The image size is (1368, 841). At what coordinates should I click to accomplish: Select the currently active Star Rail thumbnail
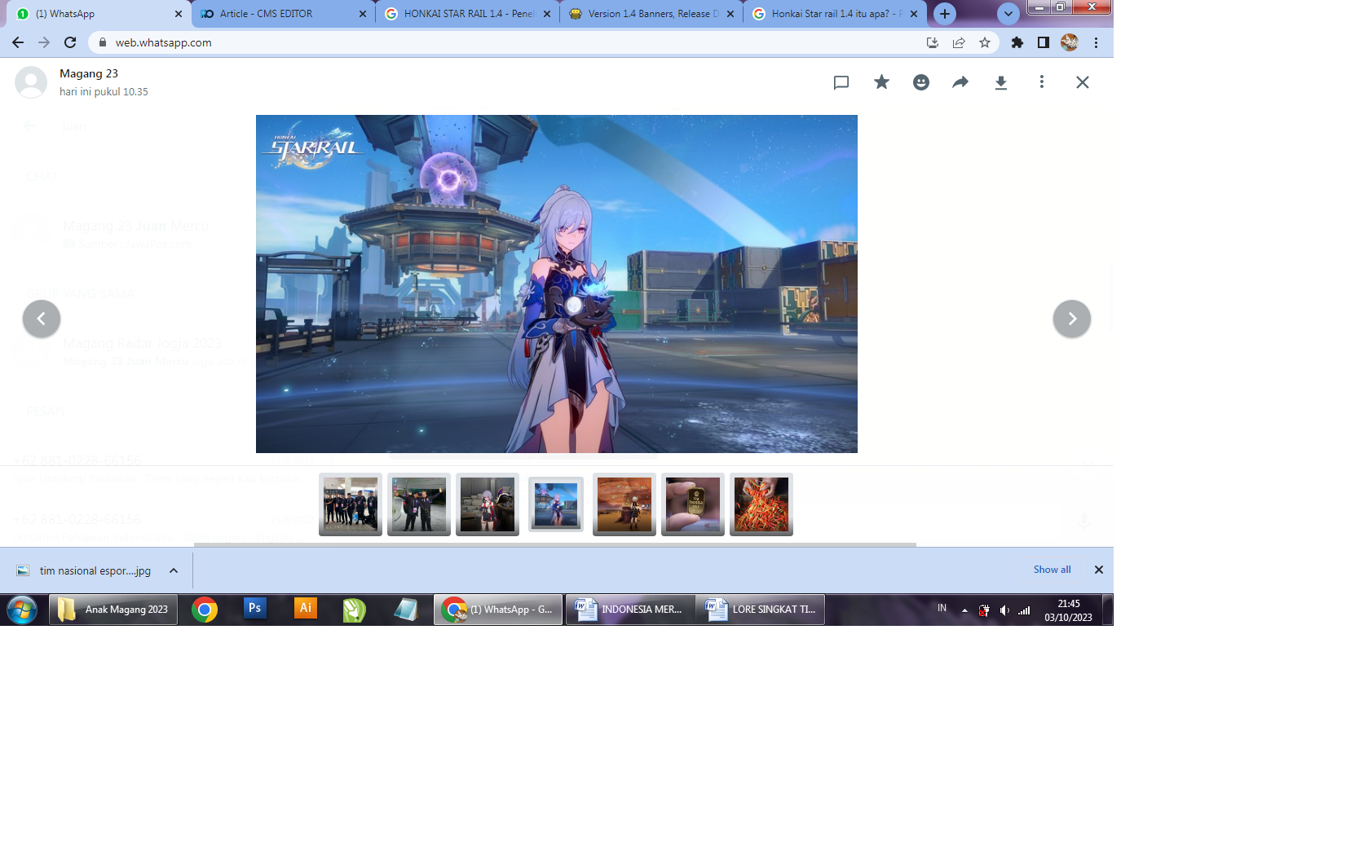click(556, 504)
